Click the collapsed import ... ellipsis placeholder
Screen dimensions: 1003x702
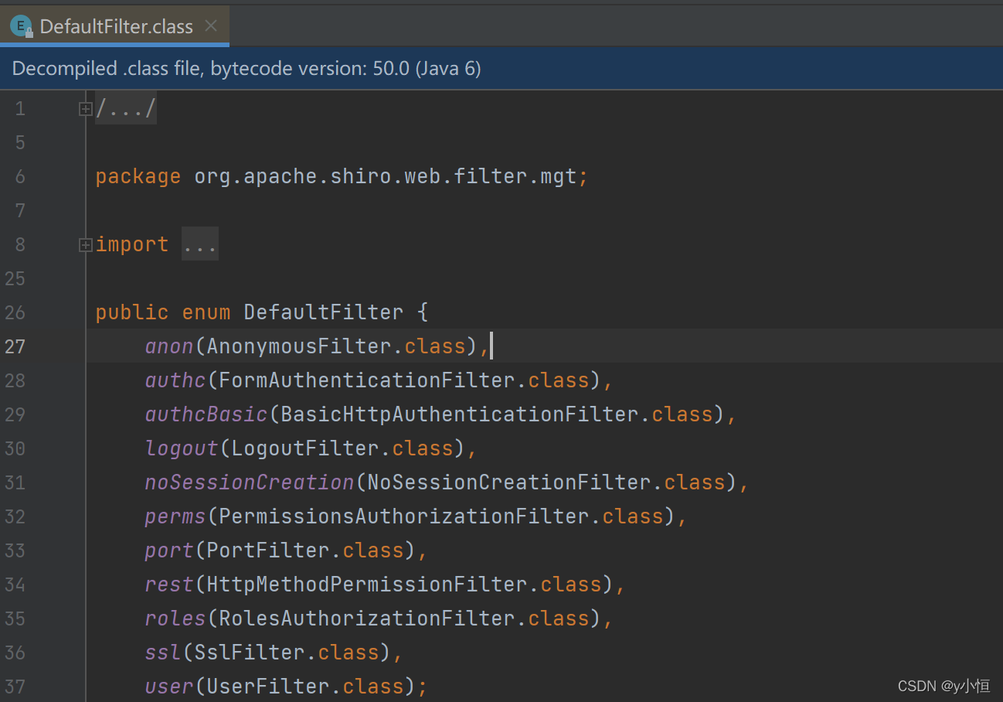(200, 245)
